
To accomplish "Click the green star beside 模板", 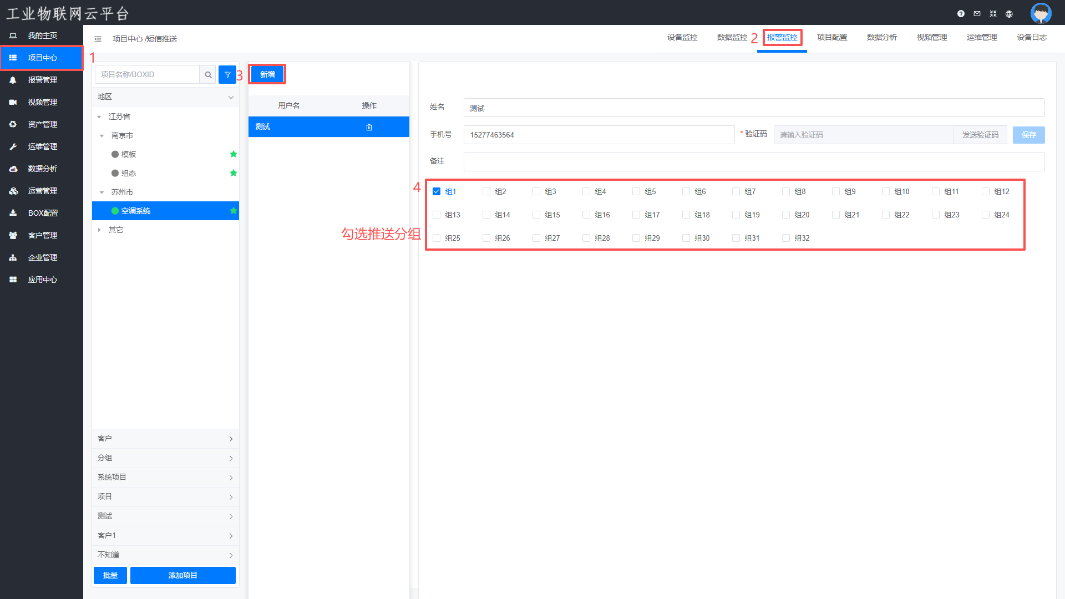I will click(234, 154).
